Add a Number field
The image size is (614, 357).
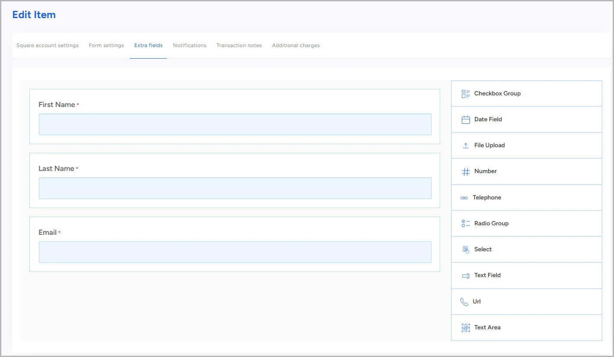(x=527, y=171)
